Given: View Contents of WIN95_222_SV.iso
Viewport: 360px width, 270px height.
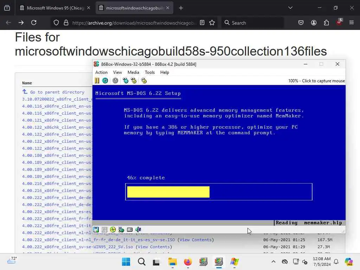Looking at the screenshot, I should tap(154, 246).
